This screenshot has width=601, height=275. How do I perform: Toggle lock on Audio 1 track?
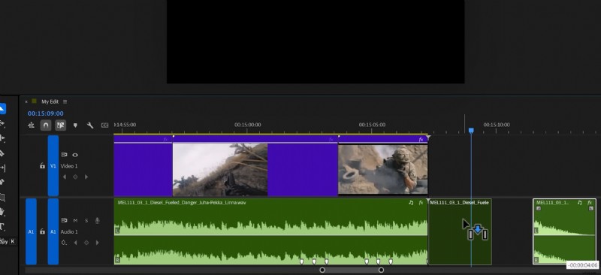point(42,231)
